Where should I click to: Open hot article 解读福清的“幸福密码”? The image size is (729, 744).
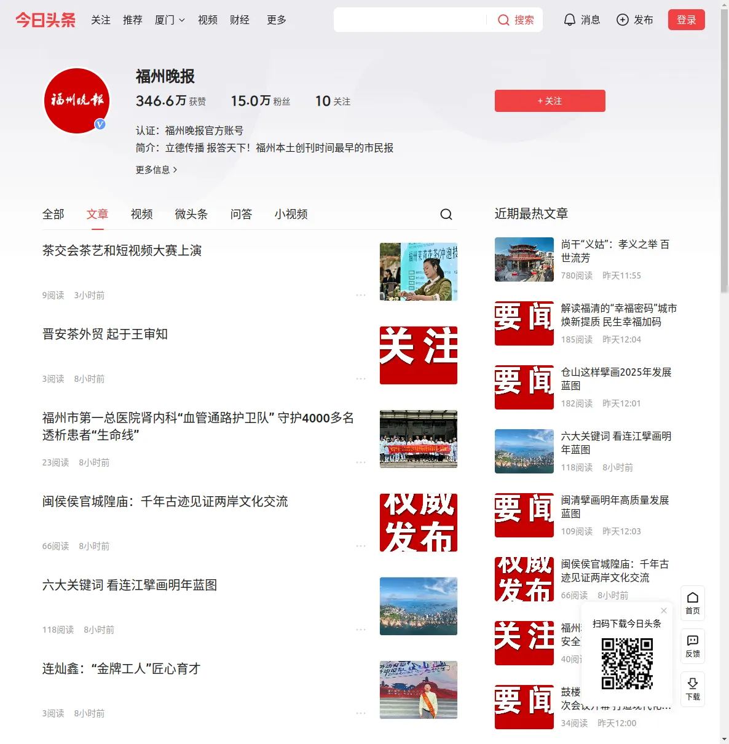[619, 315]
